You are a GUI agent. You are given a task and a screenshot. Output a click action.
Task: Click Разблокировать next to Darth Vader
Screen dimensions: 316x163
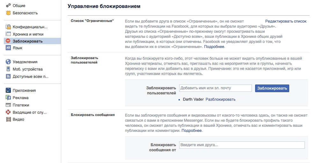220,99
